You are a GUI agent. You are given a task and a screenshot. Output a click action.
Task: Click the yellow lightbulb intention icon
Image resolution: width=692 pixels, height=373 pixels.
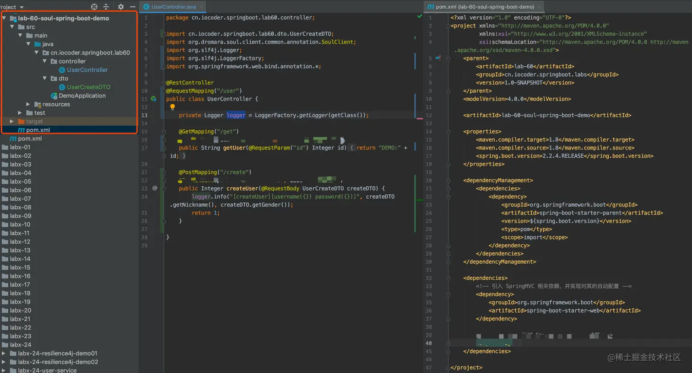(173, 107)
